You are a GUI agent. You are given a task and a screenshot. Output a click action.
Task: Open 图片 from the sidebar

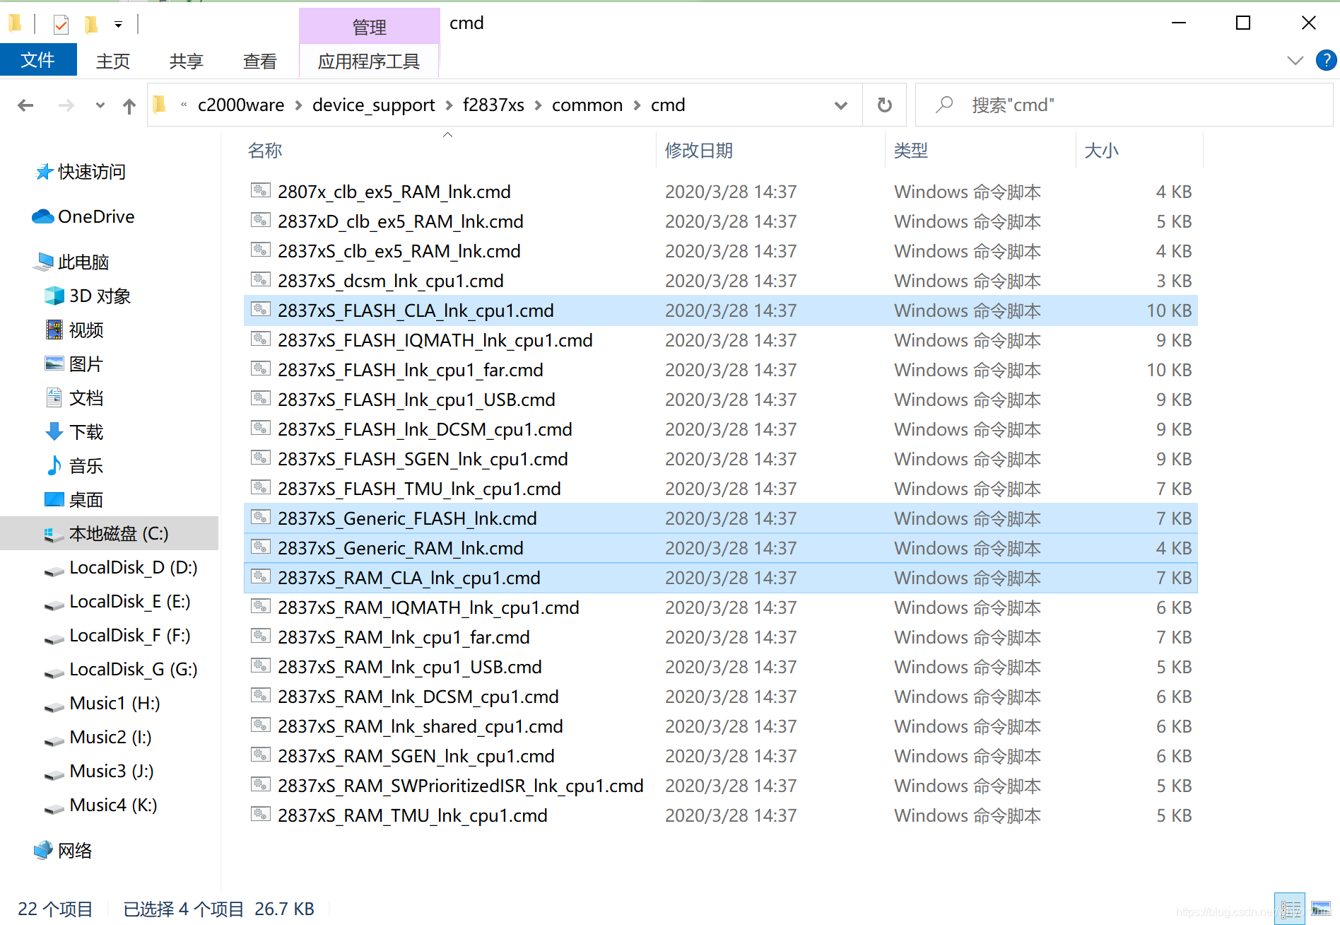[88, 363]
